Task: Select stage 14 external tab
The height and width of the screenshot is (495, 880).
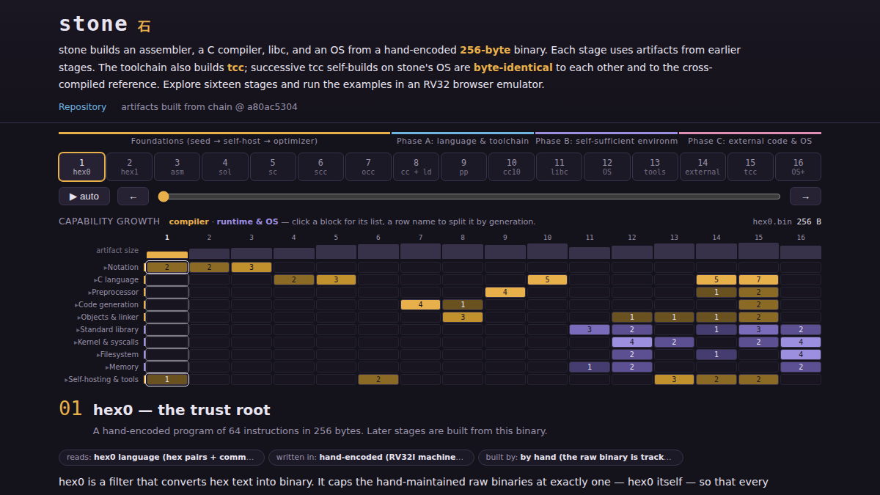Action: [703, 166]
